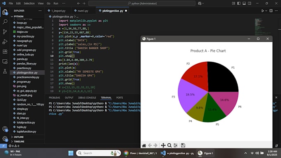Select the Pan tool in Figure 1

[163, 146]
